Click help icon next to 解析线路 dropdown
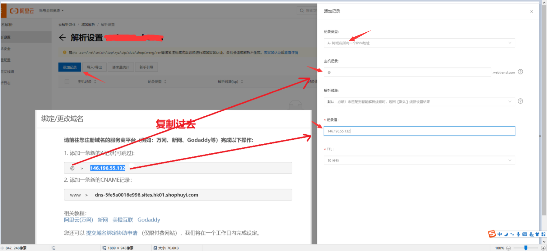Viewport: 547px width, 251px height. [x=520, y=101]
